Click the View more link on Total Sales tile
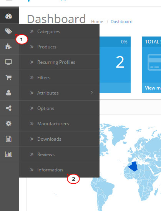 [153, 88]
